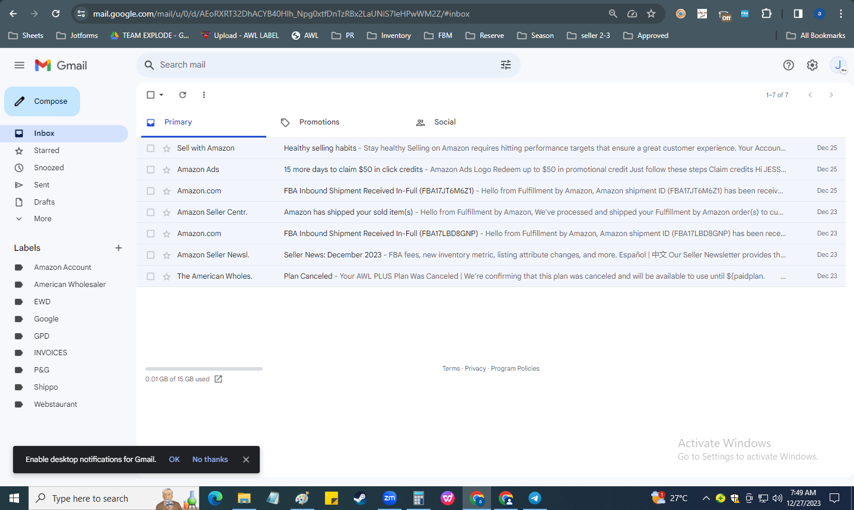
Task: Open Zoom from the taskbar
Action: [390, 498]
